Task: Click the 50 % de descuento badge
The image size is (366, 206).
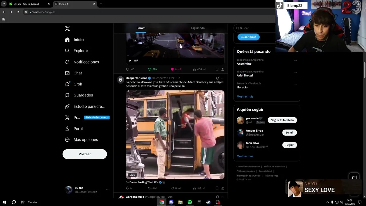Action: click(x=97, y=117)
